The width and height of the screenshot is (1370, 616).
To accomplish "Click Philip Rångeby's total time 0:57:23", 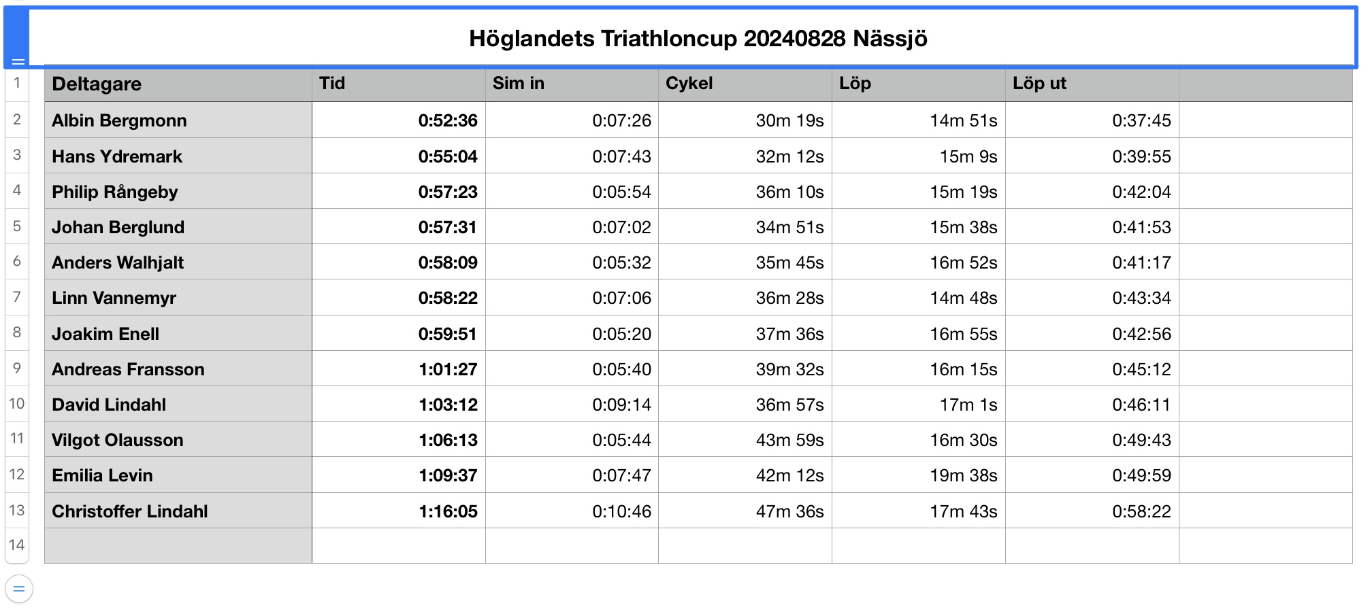I will click(x=447, y=192).
